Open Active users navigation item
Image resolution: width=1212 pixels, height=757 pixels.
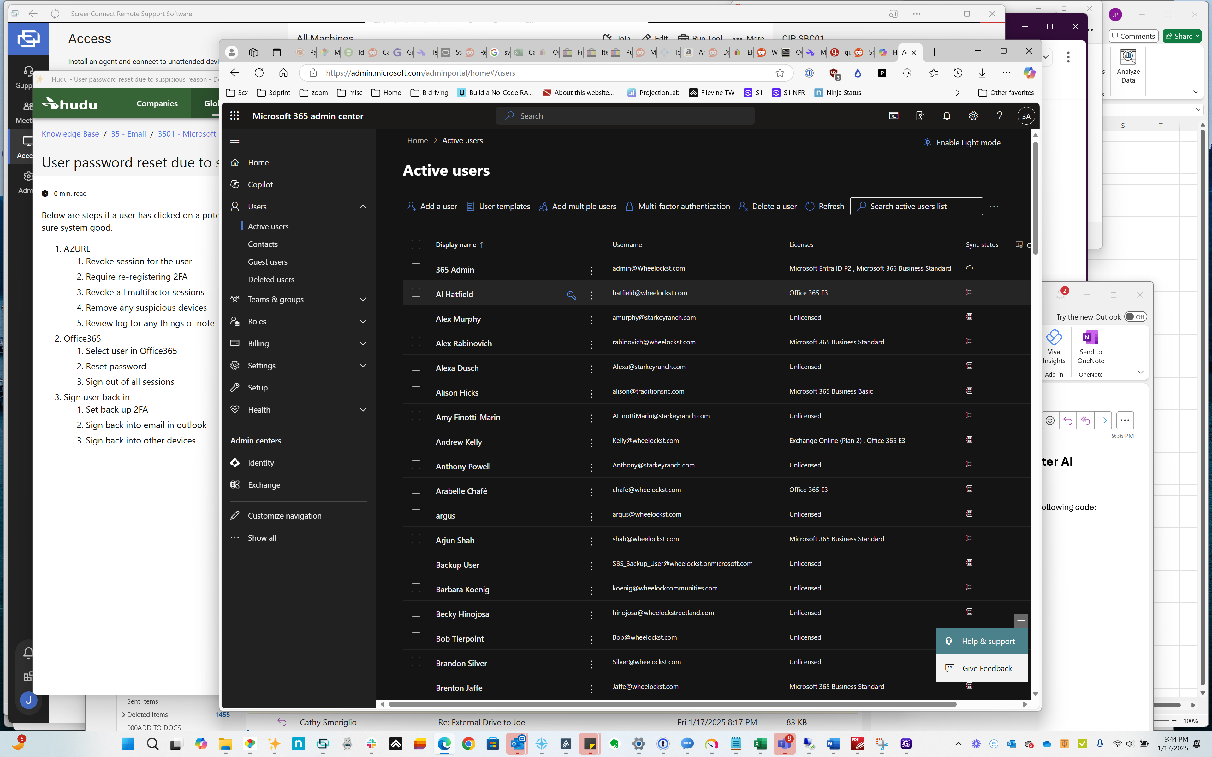pos(268,226)
